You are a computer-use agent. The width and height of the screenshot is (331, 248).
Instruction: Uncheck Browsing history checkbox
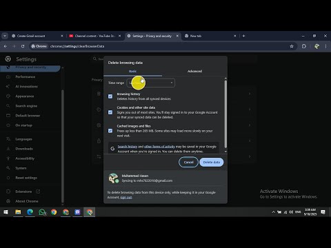click(x=110, y=96)
